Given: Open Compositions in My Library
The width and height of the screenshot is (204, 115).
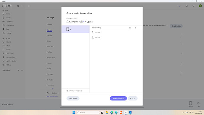Looking at the screenshot, I should click(9, 57).
